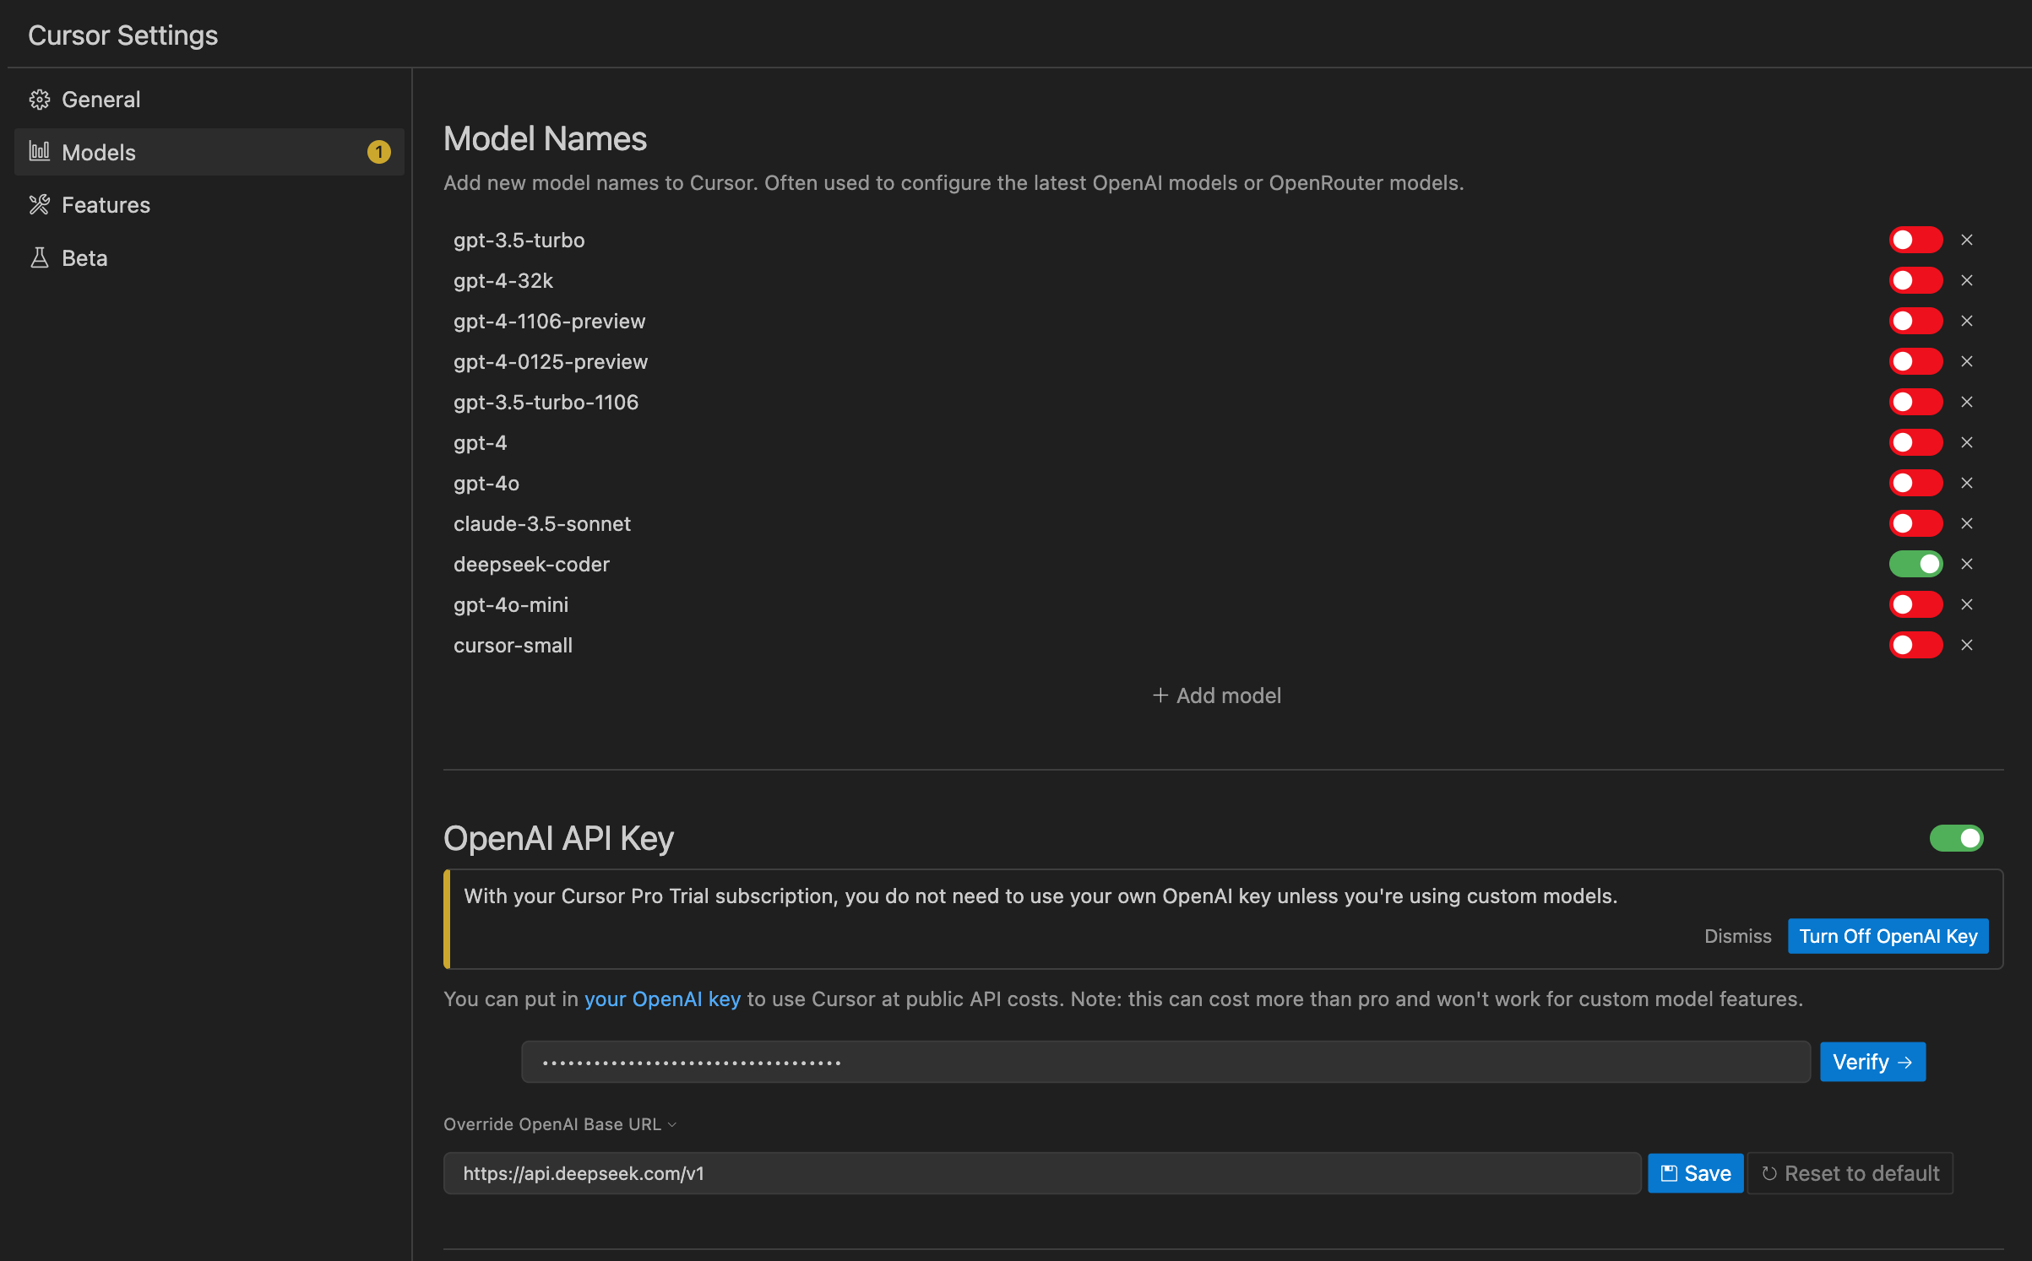Enable the gpt-4o model toggle

[1915, 483]
